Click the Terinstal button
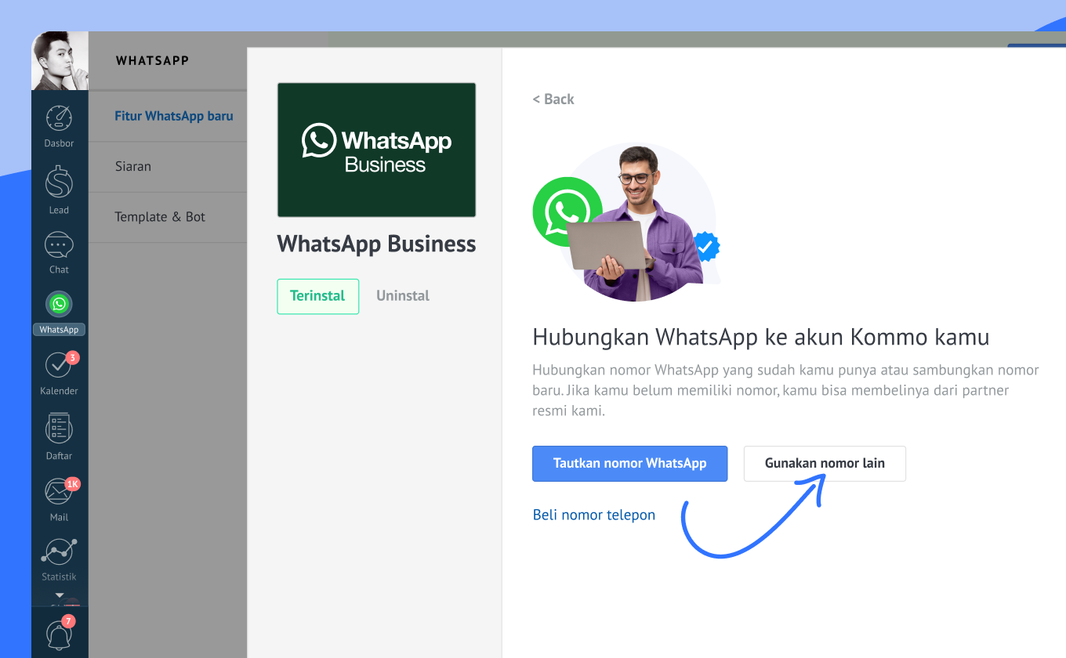Viewport: 1066px width, 658px height. [317, 296]
